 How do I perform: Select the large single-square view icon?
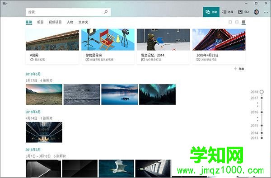[x=230, y=22]
